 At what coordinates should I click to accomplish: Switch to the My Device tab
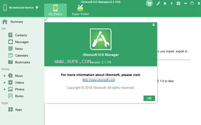tap(55, 10)
